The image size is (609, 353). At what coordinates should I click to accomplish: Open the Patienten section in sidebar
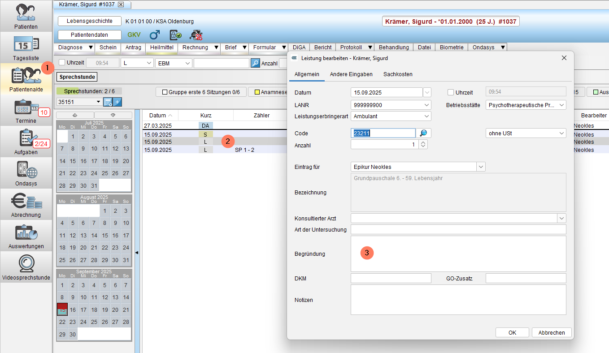coord(26,16)
